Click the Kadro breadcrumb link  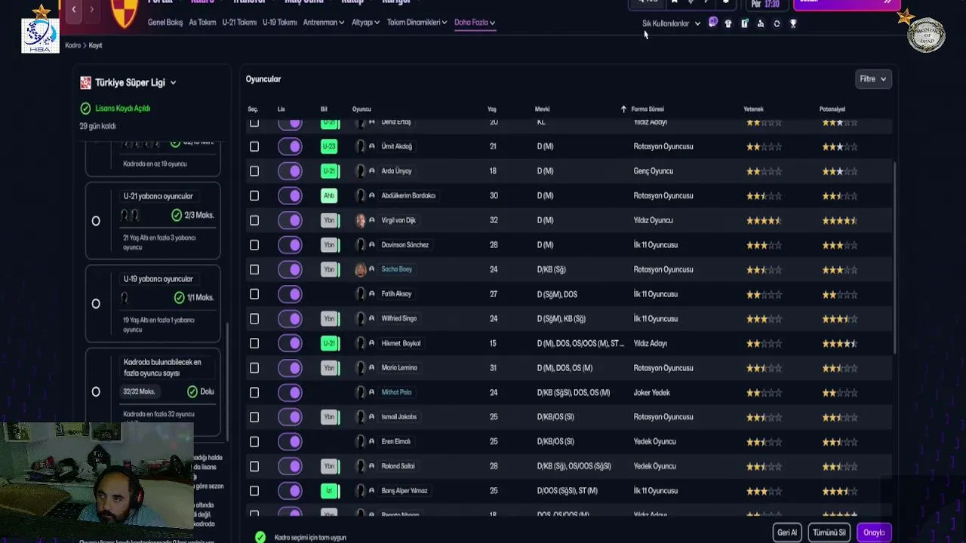tap(72, 45)
